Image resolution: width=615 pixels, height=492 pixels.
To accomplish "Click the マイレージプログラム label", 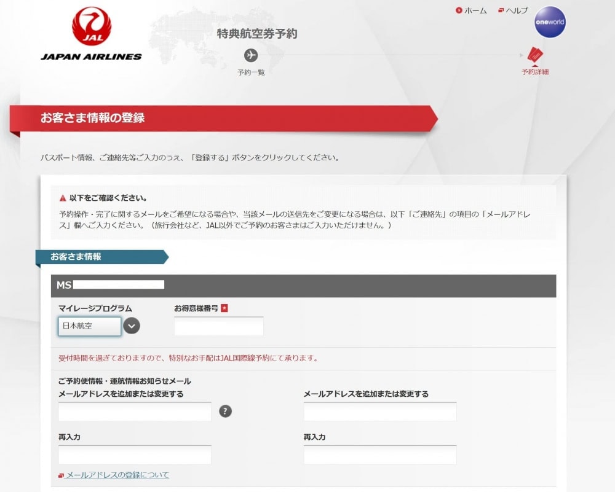I will [95, 308].
